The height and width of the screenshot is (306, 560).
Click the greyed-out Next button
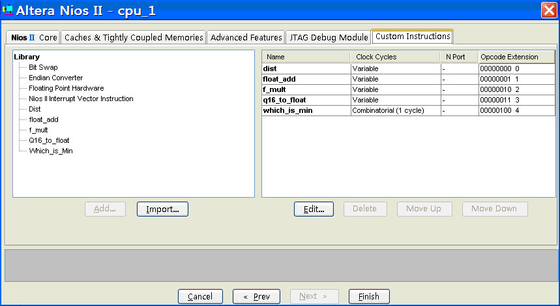coord(314,297)
